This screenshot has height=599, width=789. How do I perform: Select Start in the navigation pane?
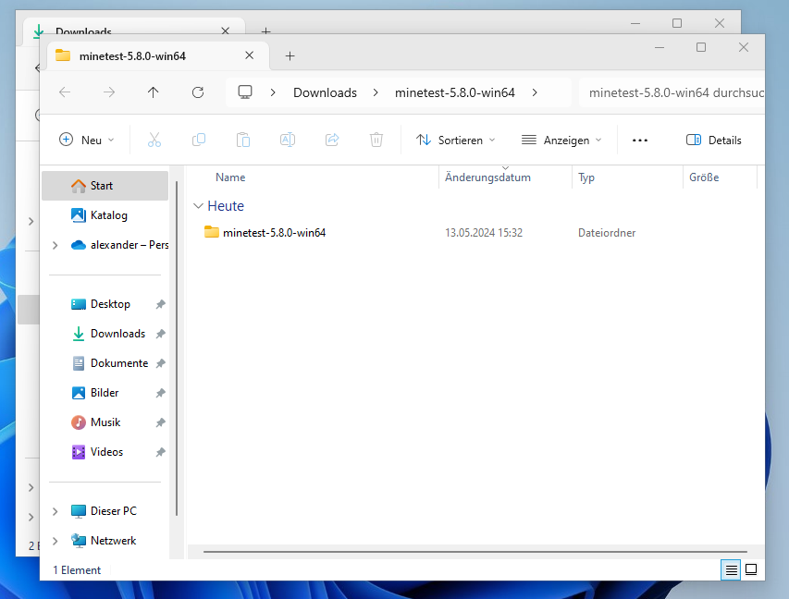pos(105,186)
